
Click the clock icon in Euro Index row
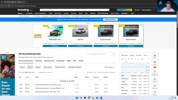(x=148, y=94)
